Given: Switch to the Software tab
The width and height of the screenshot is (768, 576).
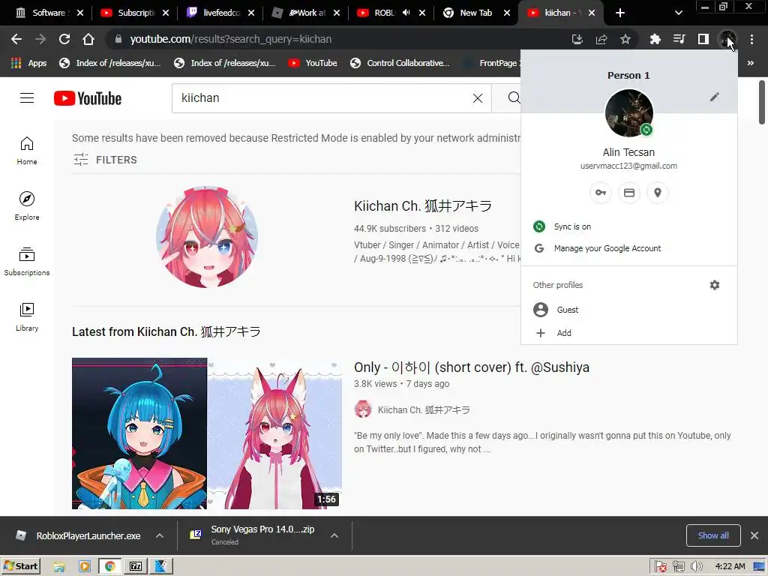Looking at the screenshot, I should 49,13.
